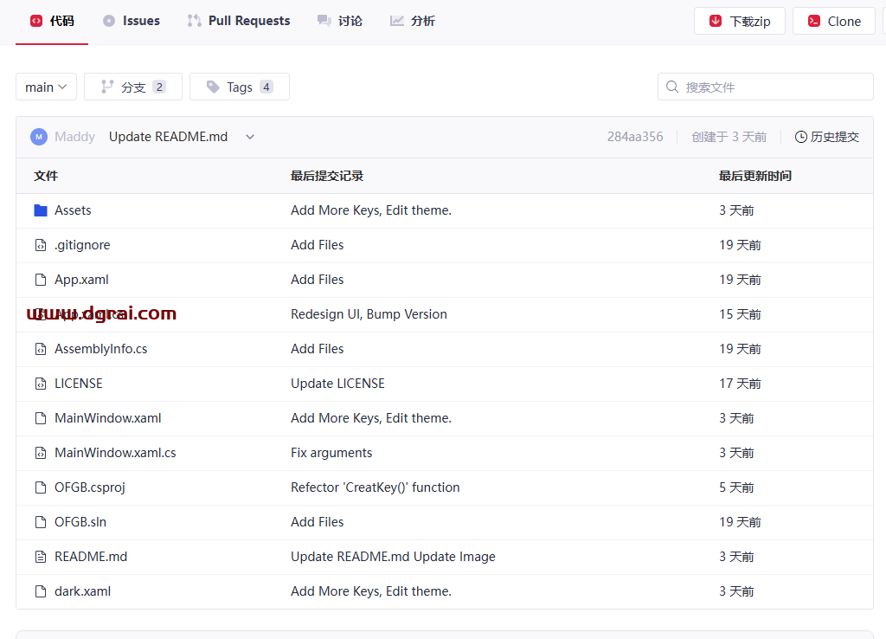Click the Tags label icon

pyautogui.click(x=213, y=87)
